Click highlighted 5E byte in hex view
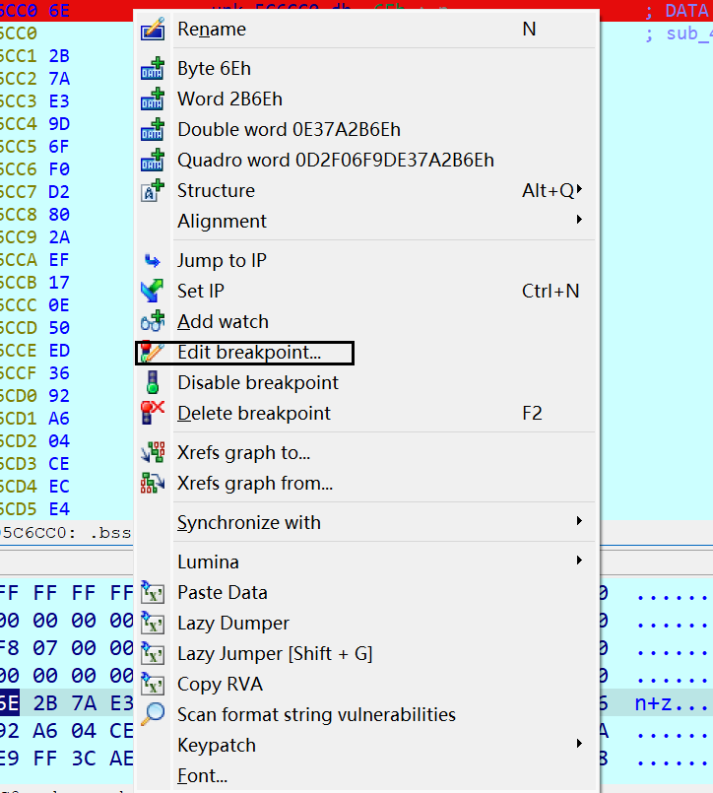Viewport: 713px width, 793px height. click(11, 704)
